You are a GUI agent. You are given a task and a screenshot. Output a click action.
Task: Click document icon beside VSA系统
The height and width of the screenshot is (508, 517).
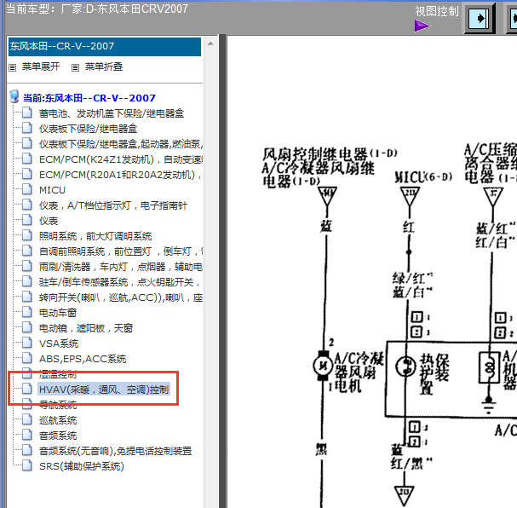pyautogui.click(x=27, y=343)
